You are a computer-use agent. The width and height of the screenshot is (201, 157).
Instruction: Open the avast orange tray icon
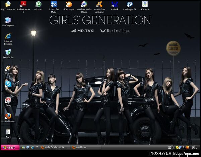click(x=188, y=148)
